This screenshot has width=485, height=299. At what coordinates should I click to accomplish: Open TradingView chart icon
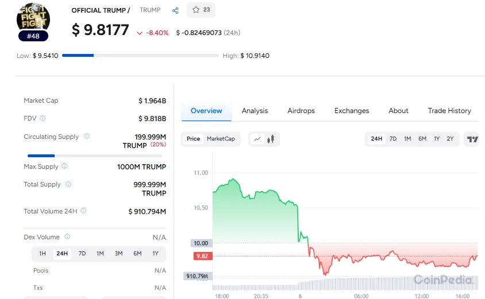(x=472, y=139)
